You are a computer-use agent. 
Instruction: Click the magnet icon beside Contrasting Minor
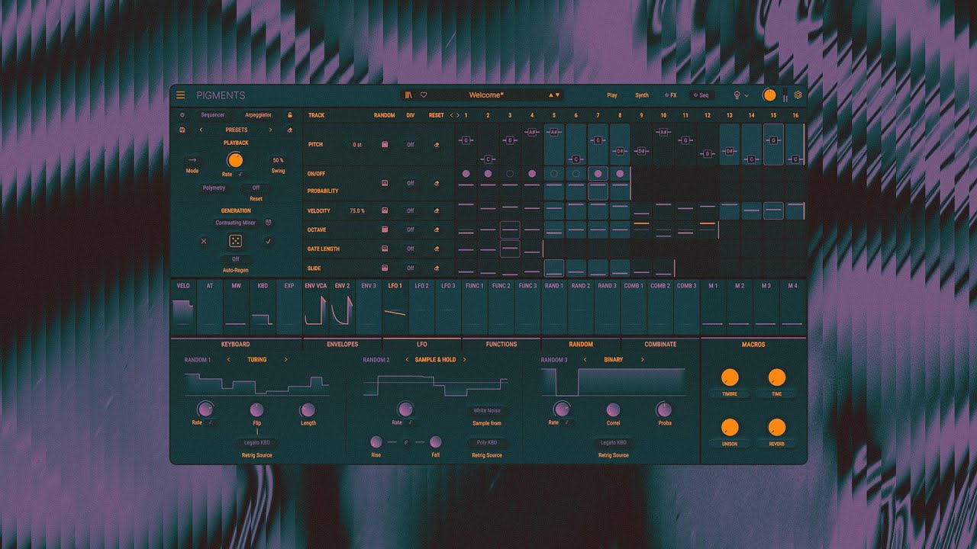(269, 223)
